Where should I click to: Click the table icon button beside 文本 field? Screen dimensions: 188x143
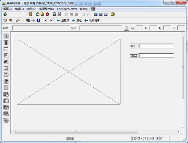(x=126, y=28)
